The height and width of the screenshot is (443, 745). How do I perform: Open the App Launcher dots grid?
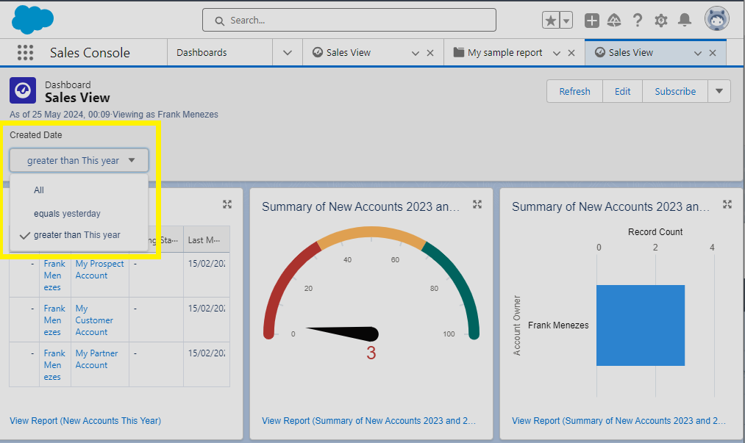pyautogui.click(x=25, y=52)
